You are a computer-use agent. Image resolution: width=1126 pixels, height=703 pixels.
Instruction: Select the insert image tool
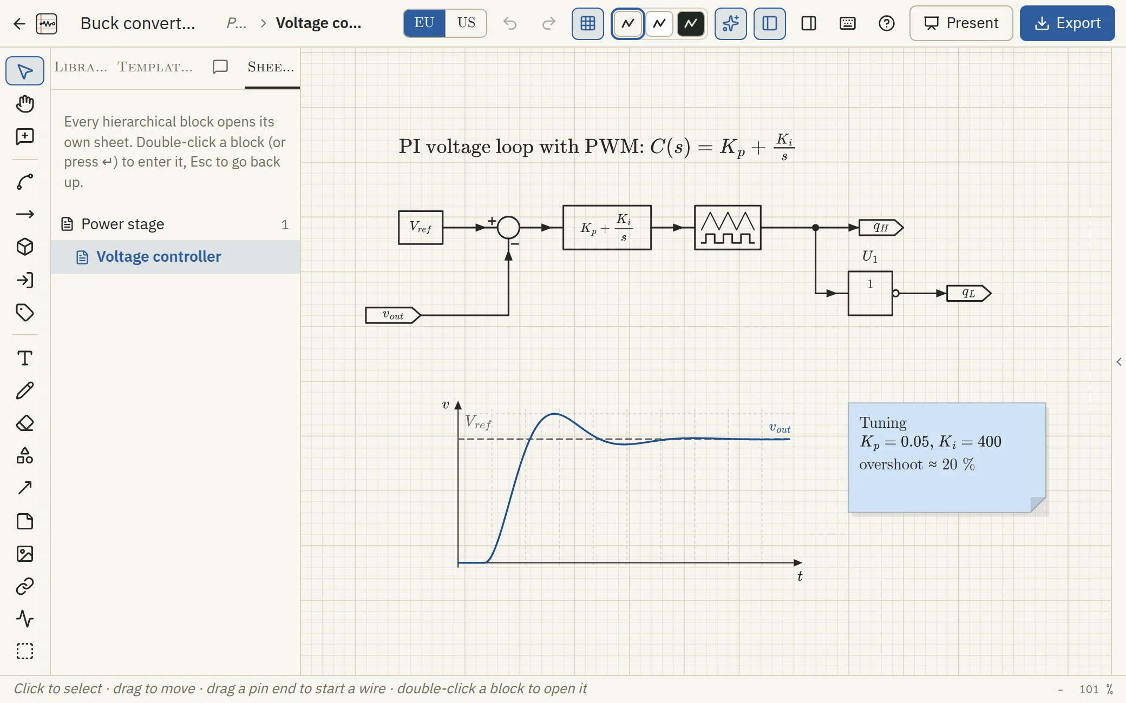click(25, 554)
